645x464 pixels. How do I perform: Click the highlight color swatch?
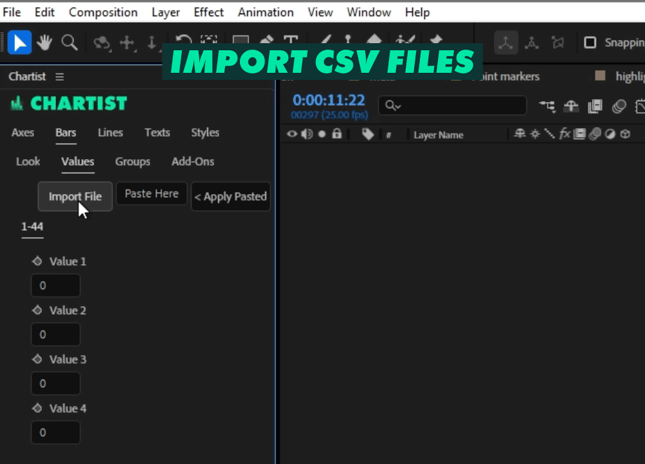pos(600,76)
